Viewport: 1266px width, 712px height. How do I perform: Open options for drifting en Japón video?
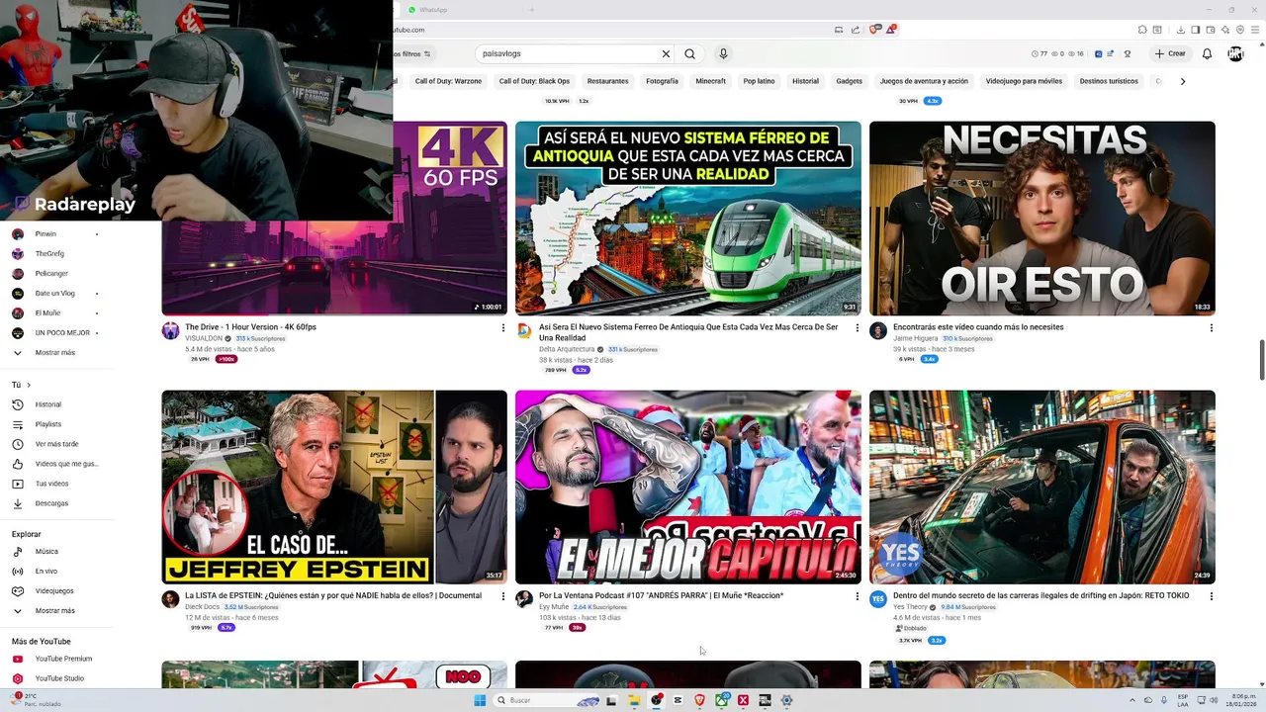pos(1211,597)
